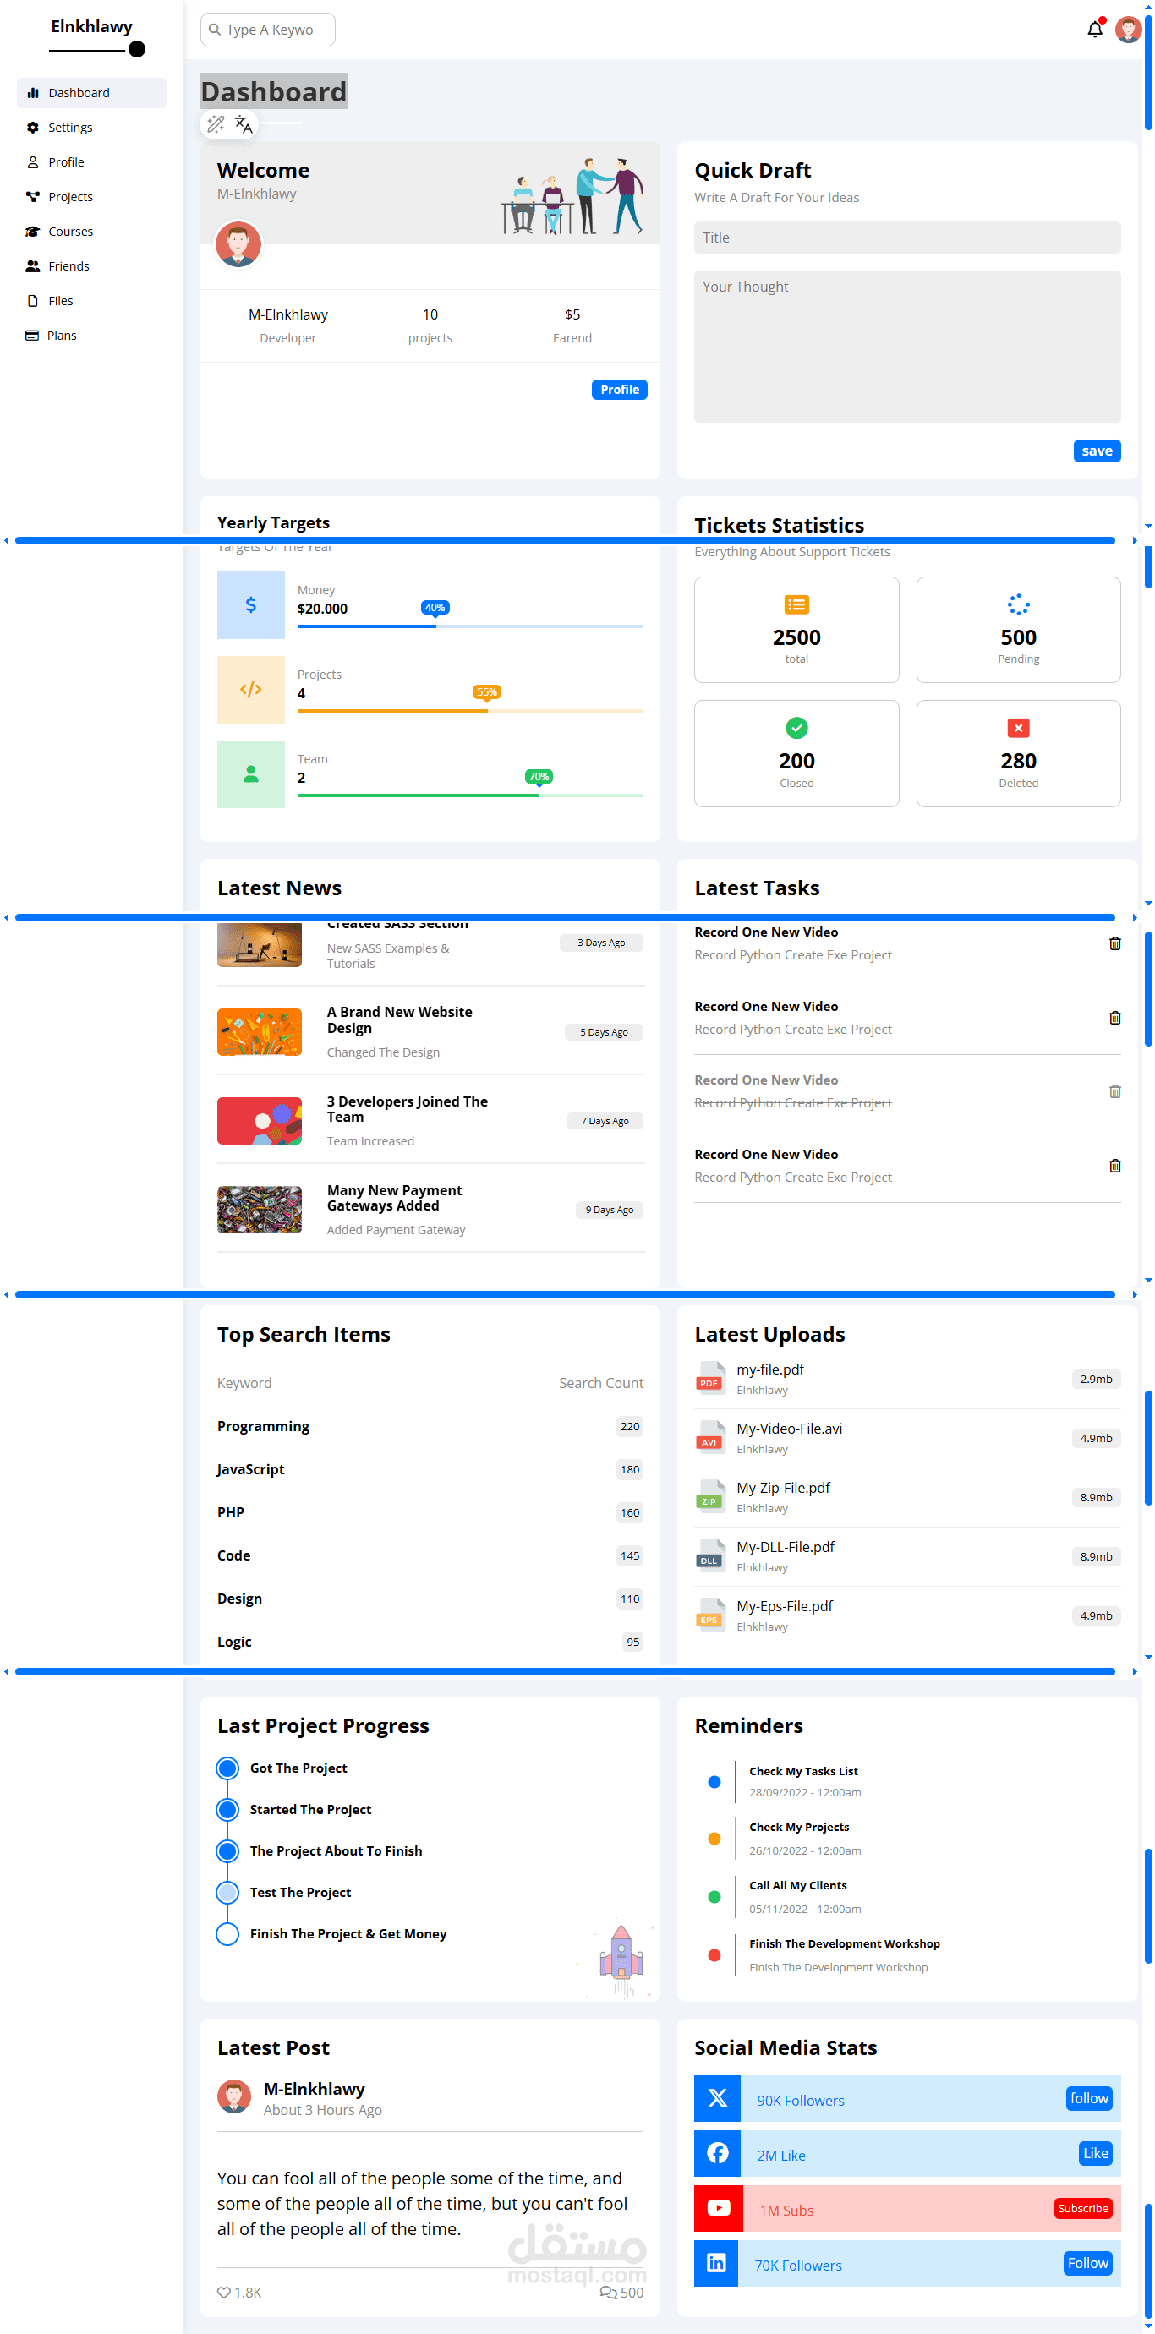Open Projects in the sidebar

pyautogui.click(x=91, y=197)
